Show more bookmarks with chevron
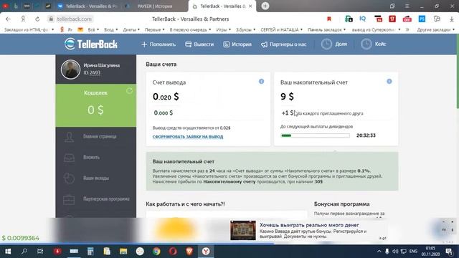This screenshot has height=258, width=459. click(407, 29)
